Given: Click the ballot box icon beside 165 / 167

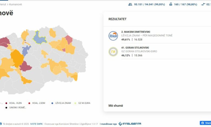Looking at the screenshot, I should point(171,4).
